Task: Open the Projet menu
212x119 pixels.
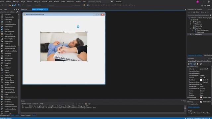Action: pyautogui.click(x=23, y=2)
